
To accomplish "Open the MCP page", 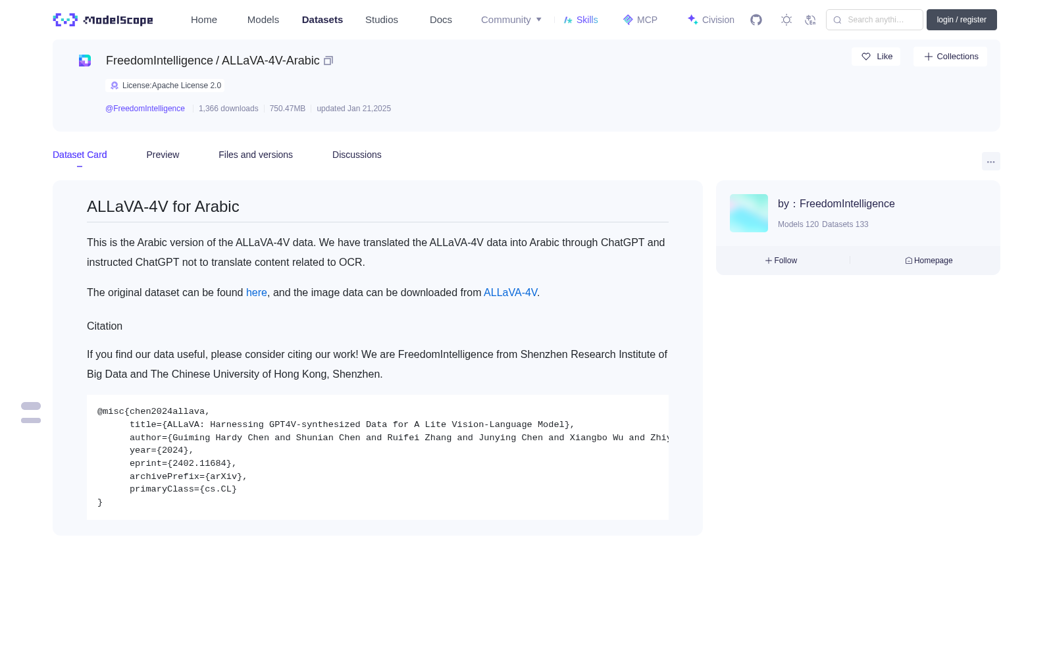I will click(640, 20).
